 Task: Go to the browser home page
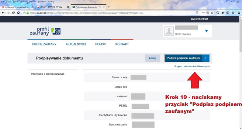pyautogui.click(x=19, y=13)
